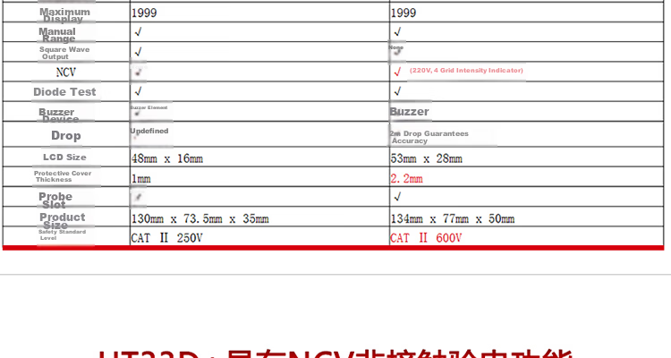Click the red checkmark in the NCV row
The height and width of the screenshot is (358, 671).
[397, 72]
